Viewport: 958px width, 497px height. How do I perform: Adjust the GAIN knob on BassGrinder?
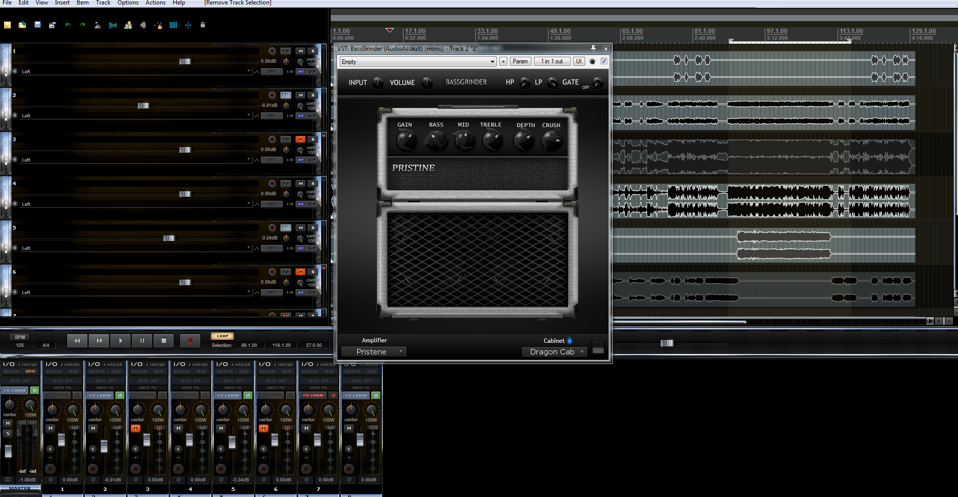406,141
